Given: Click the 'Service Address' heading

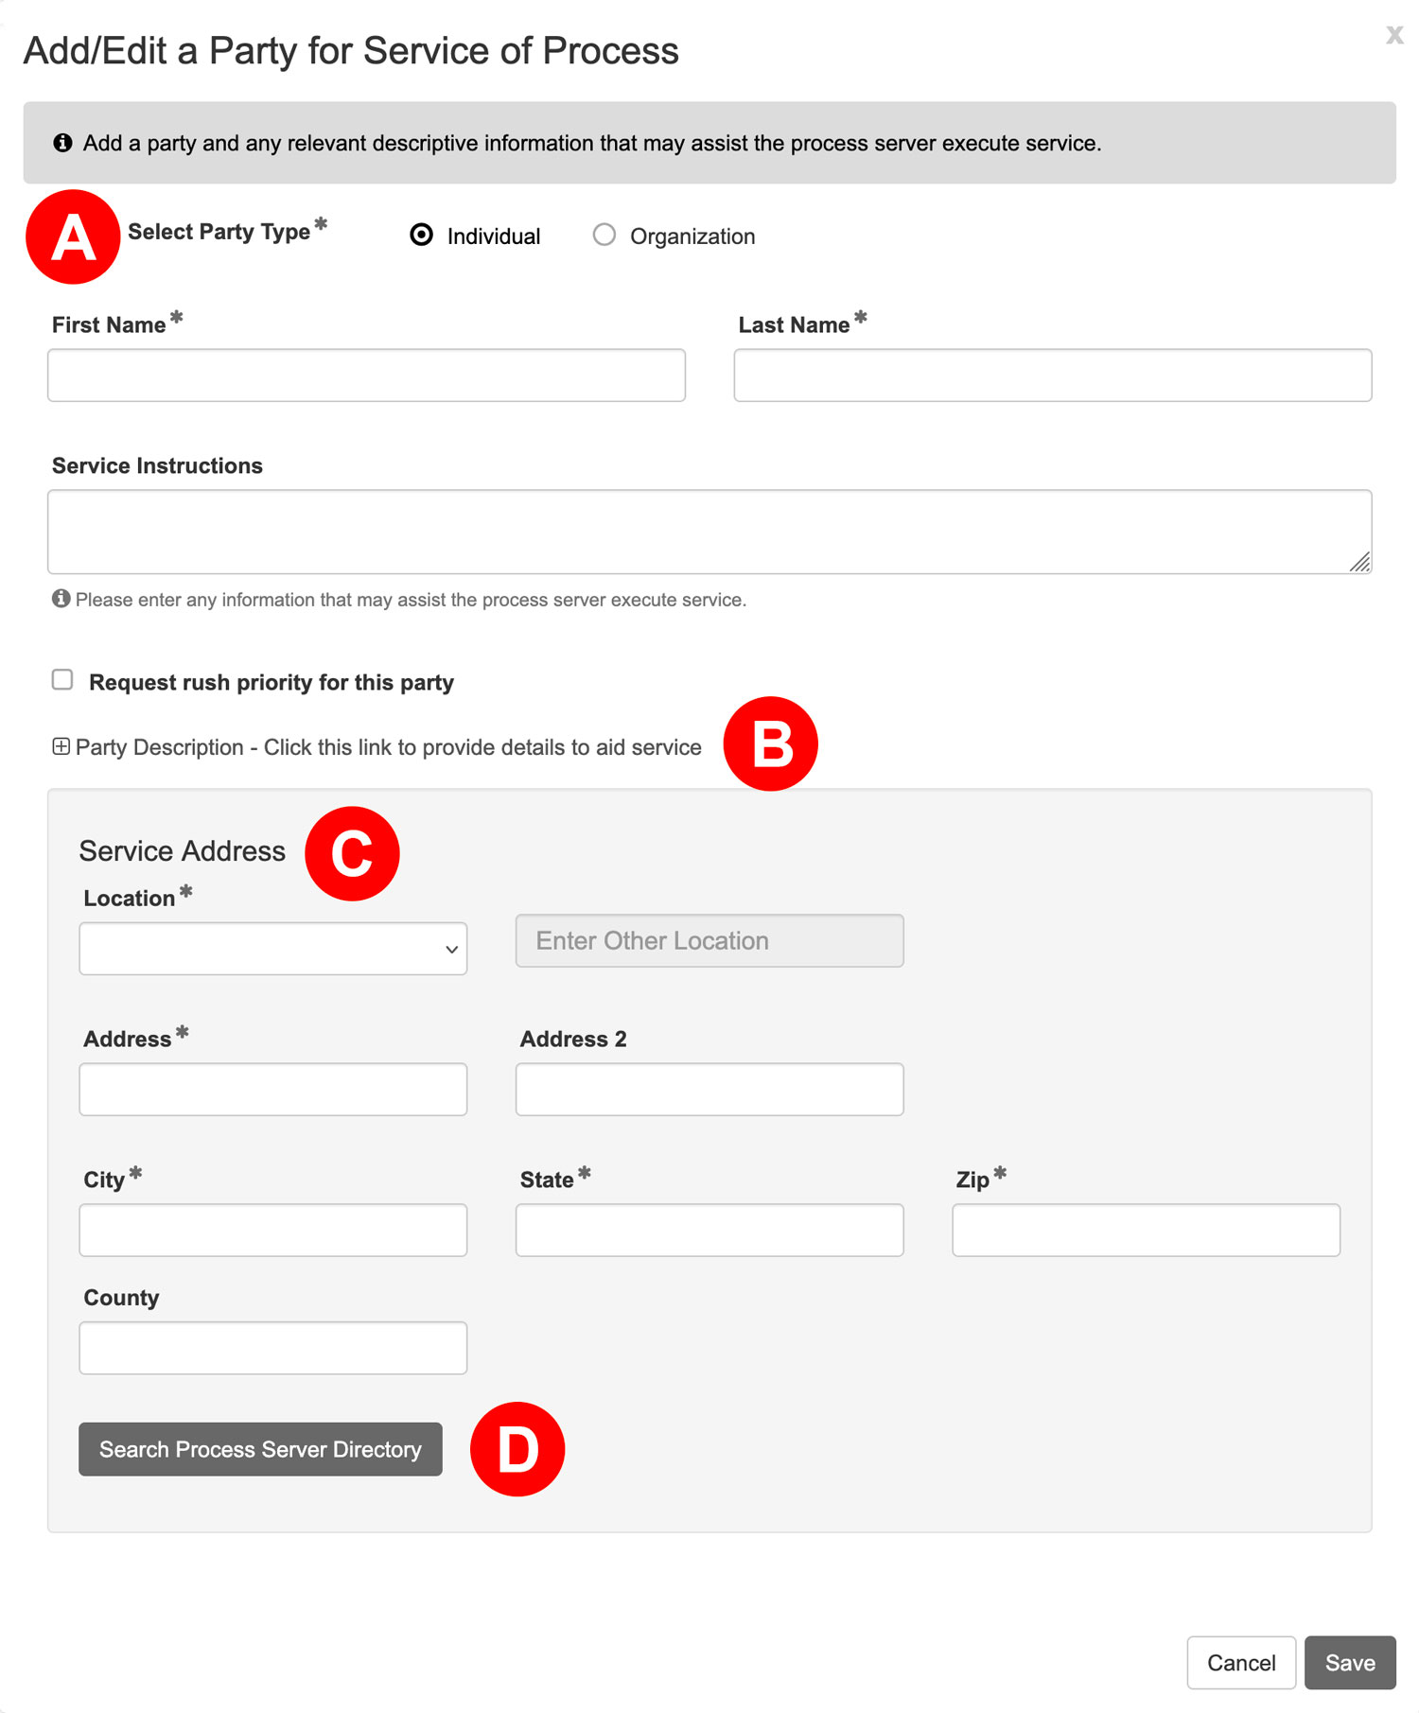Looking at the screenshot, I should point(182,851).
